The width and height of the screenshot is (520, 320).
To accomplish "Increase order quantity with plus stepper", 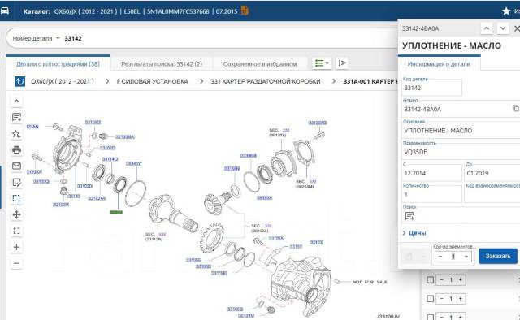I will pyautogui.click(x=466, y=257).
